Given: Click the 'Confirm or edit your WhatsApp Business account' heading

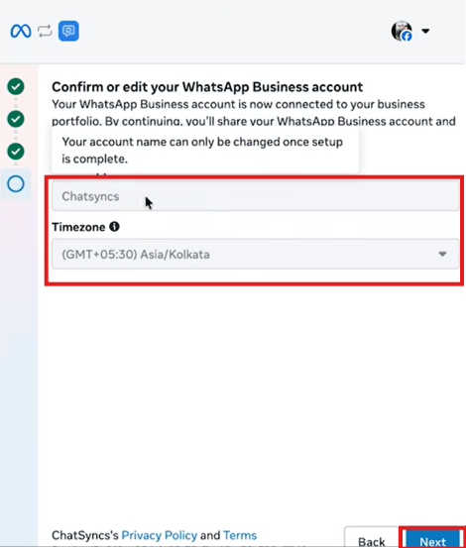Looking at the screenshot, I should pos(207,86).
